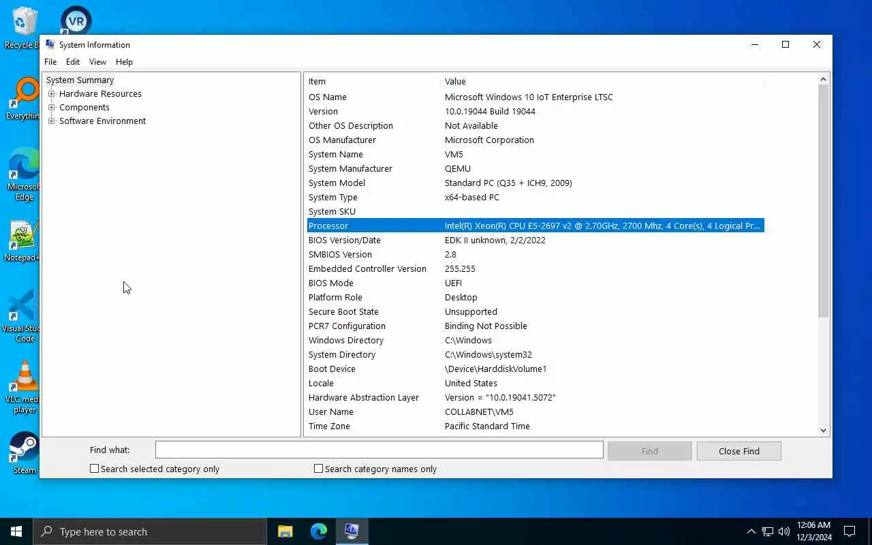The height and width of the screenshot is (545, 872).
Task: Open the notification center icon
Action: coord(850,531)
